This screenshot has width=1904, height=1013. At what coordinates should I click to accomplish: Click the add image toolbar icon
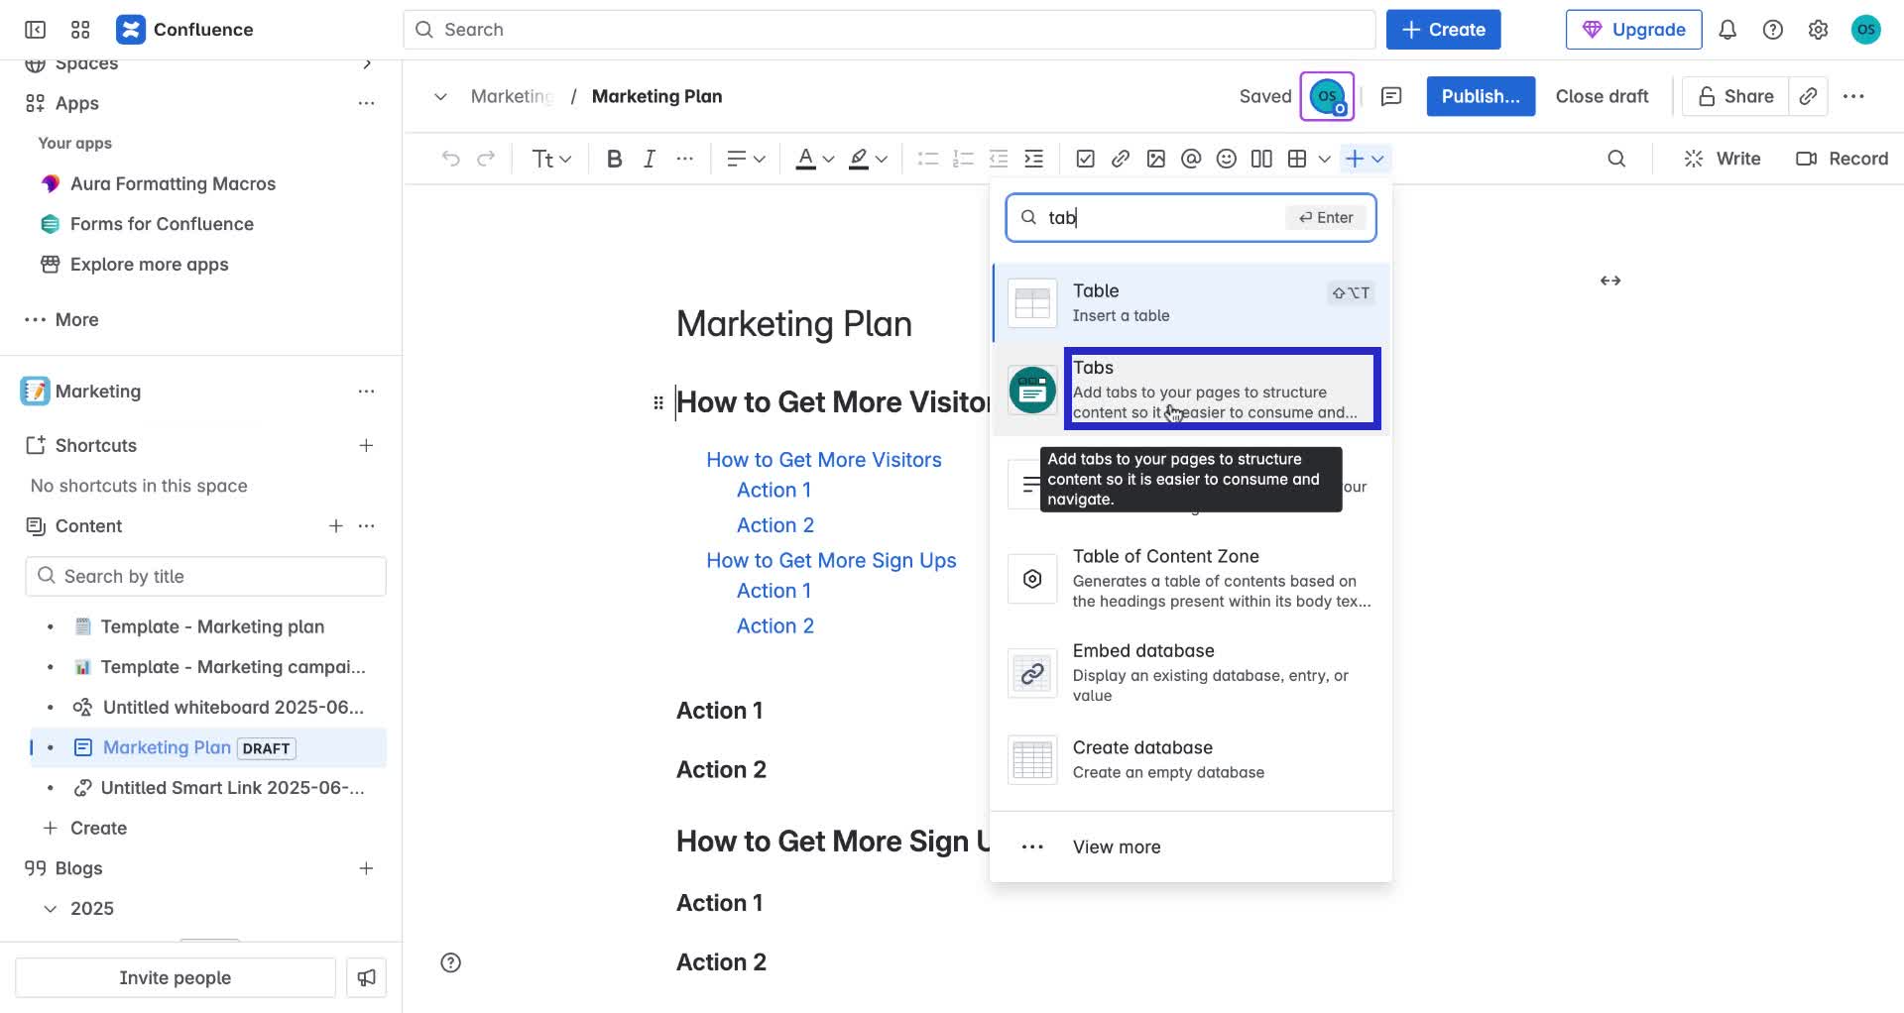coord(1155,159)
